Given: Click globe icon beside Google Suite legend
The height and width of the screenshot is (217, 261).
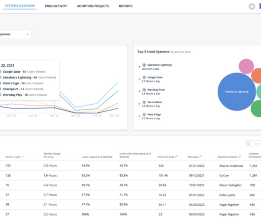Looking at the screenshot, I should click(144, 77).
